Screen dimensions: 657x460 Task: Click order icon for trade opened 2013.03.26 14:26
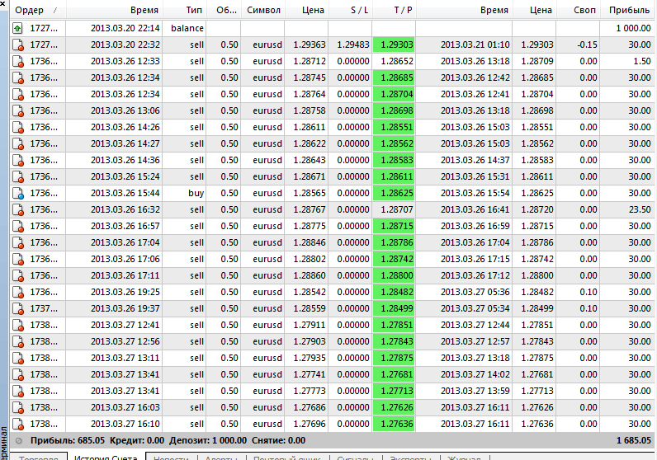18,127
